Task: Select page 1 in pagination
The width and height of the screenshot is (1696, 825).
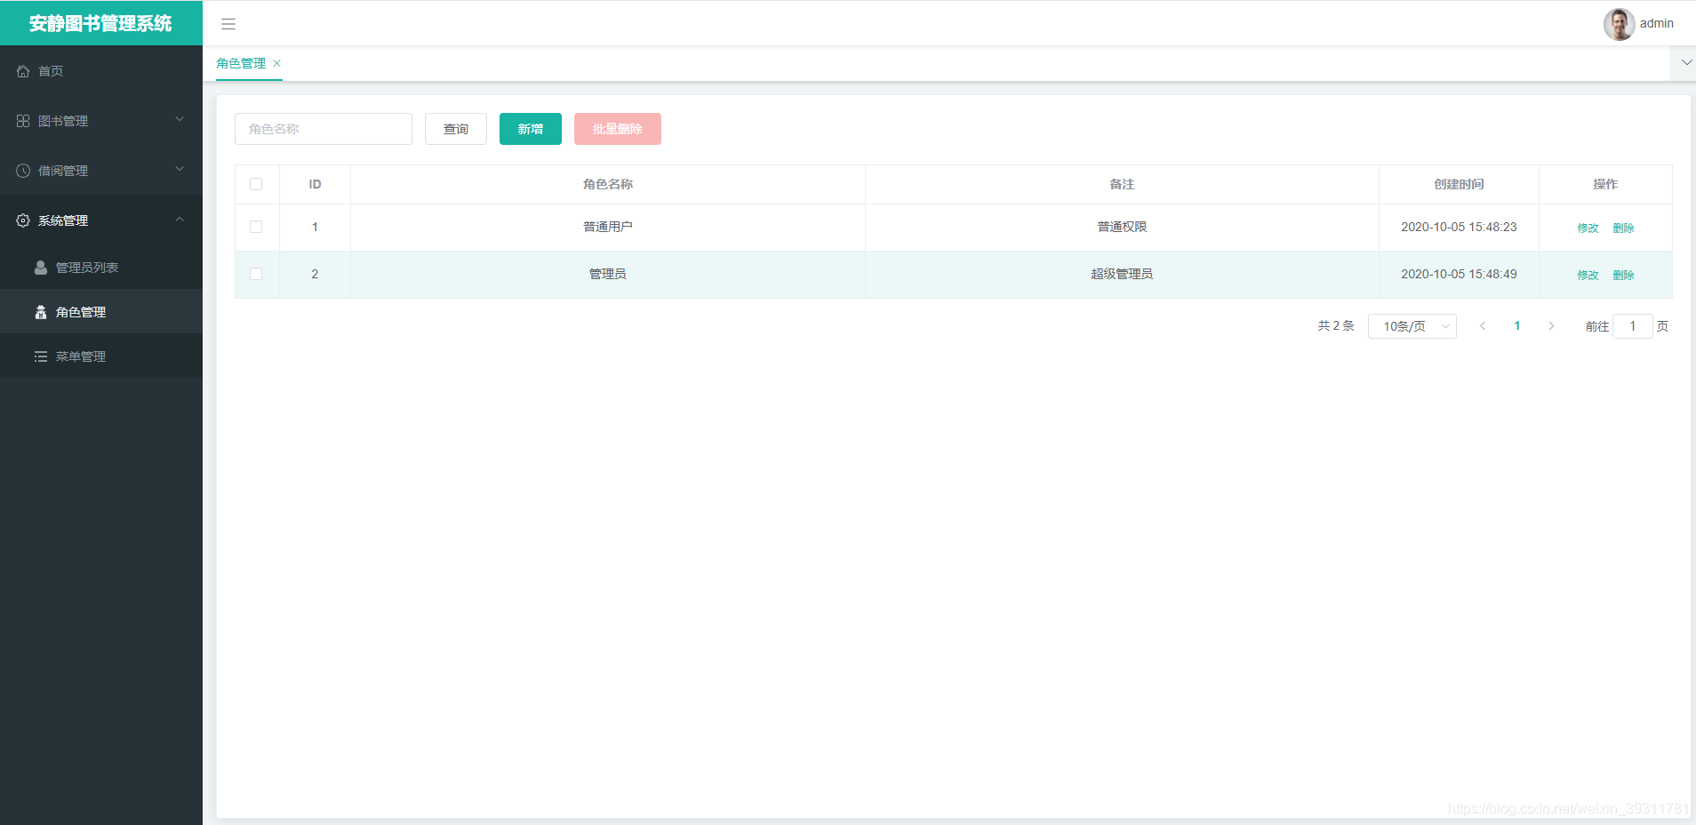Action: pos(1517,326)
